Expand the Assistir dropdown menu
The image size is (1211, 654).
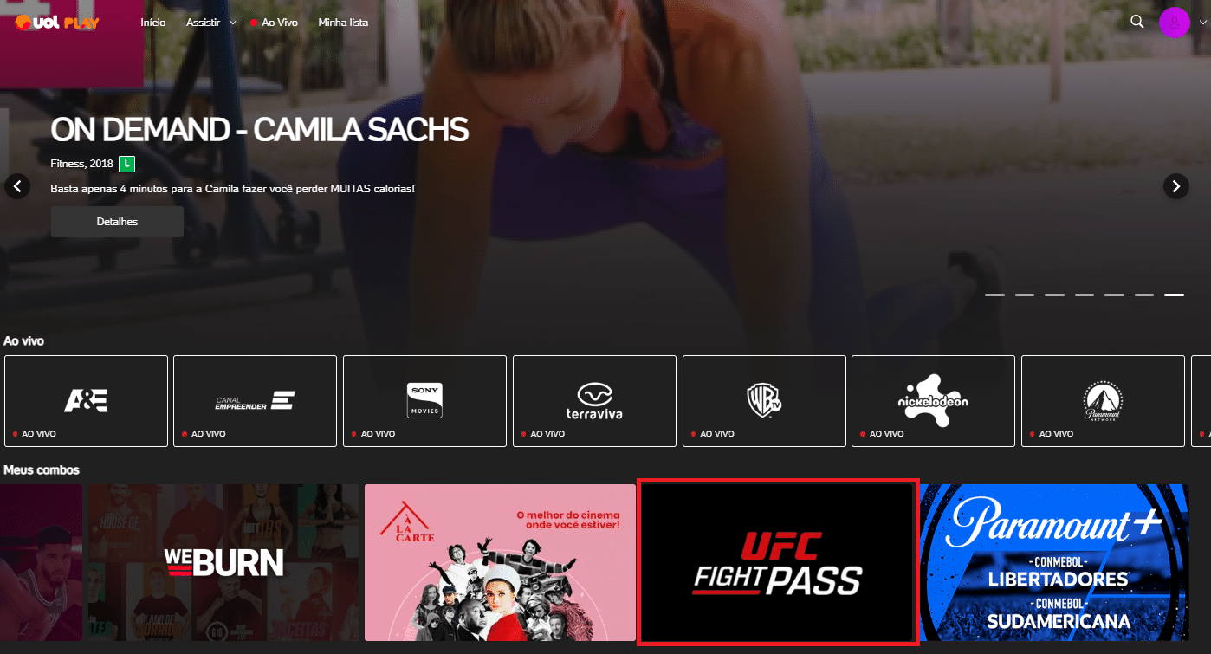211,23
